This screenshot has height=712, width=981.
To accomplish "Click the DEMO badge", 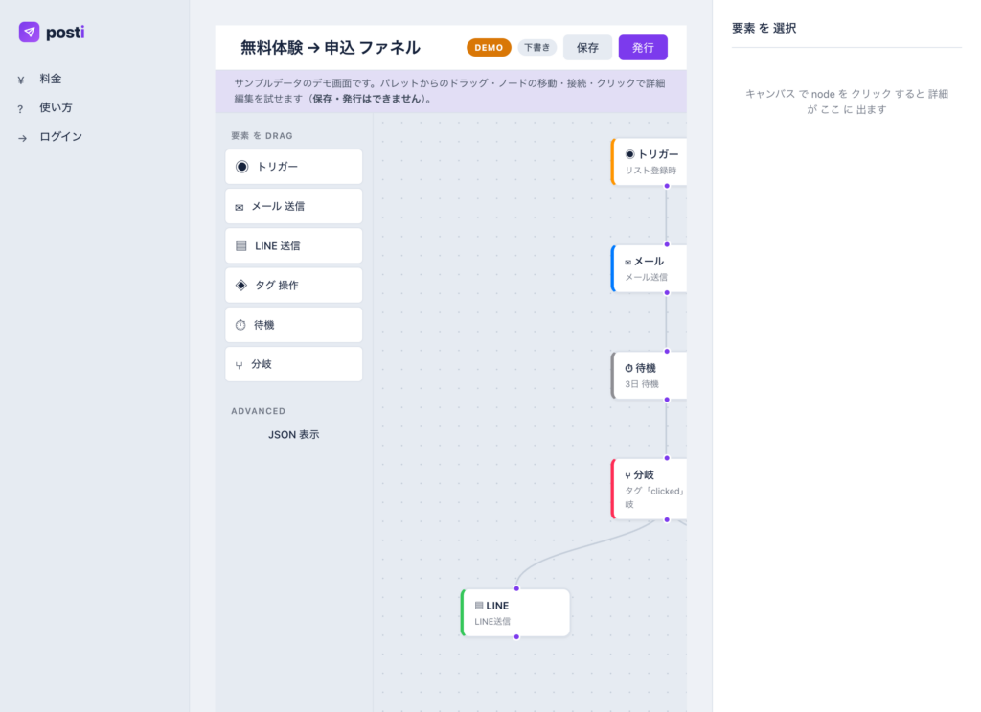I will (489, 48).
